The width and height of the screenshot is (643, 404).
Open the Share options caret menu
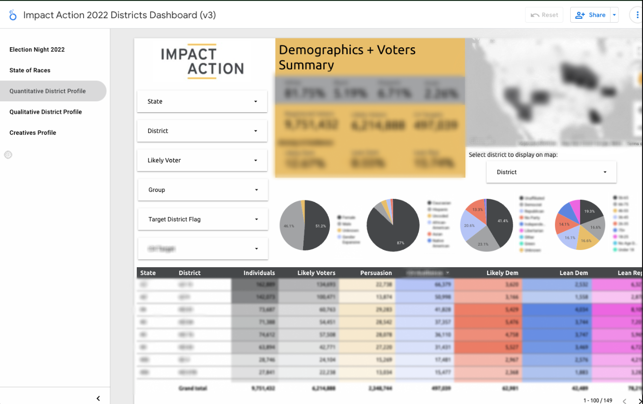(614, 15)
